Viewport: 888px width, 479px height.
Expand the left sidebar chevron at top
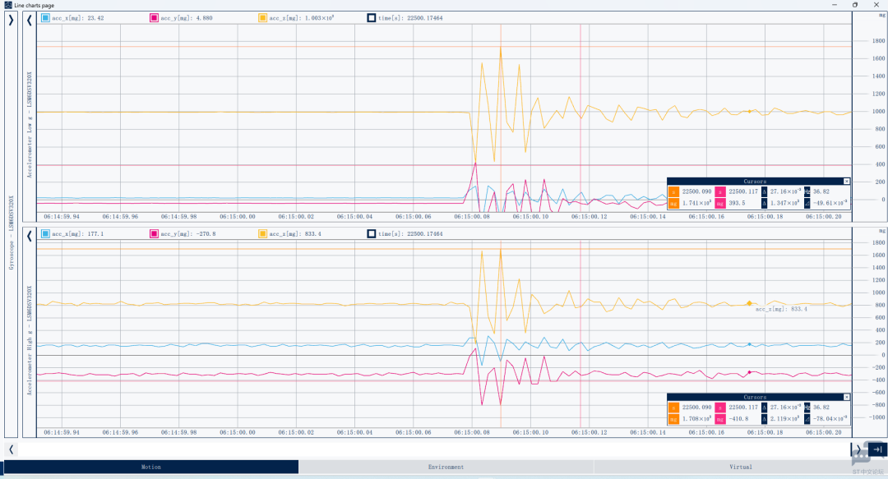pos(11,21)
